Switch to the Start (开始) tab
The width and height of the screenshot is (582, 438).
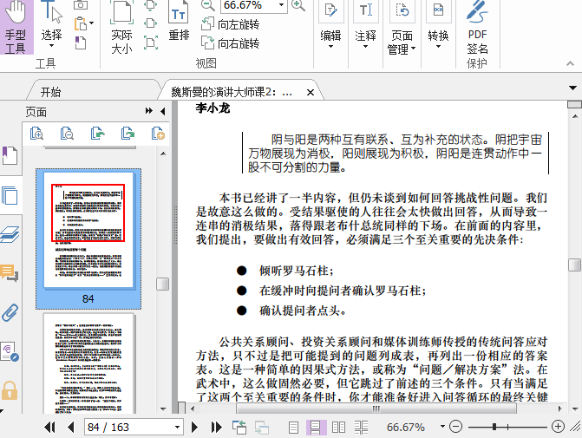coord(51,92)
